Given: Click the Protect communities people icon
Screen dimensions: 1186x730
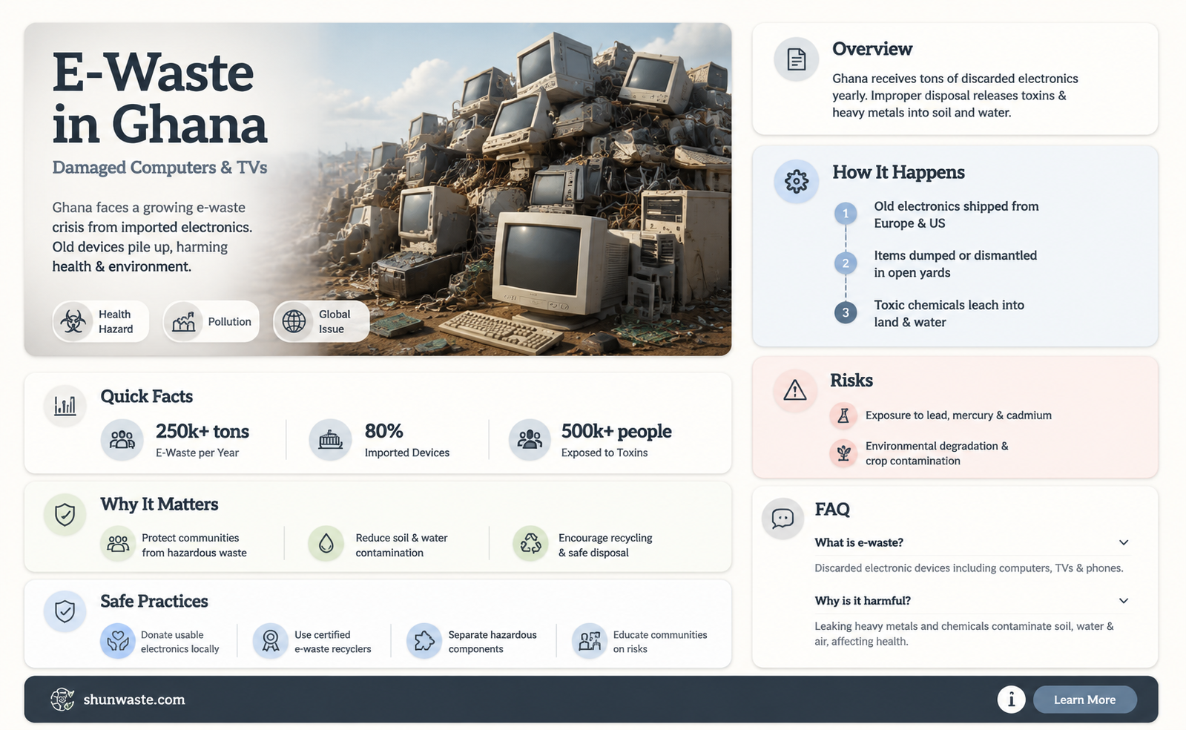Looking at the screenshot, I should tap(118, 544).
